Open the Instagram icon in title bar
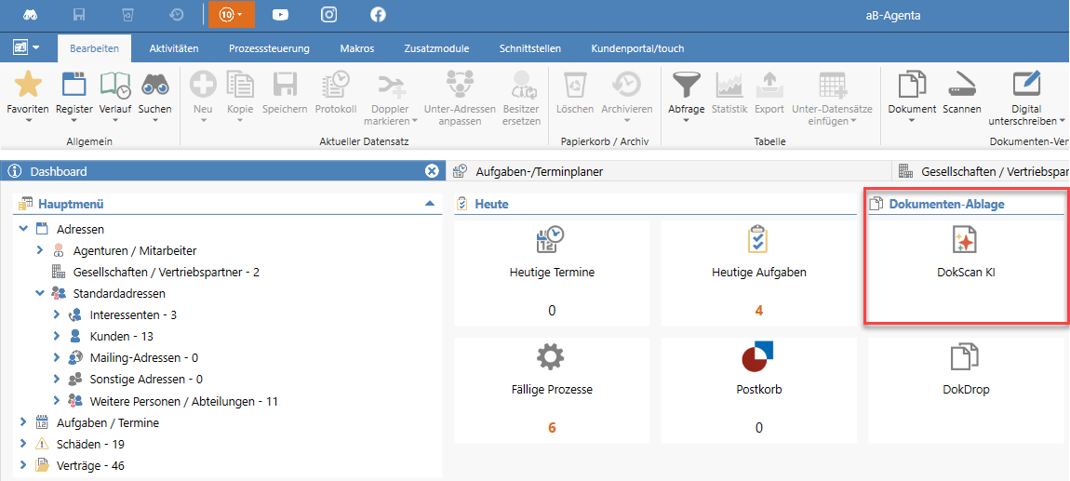The width and height of the screenshot is (1070, 481). (328, 15)
